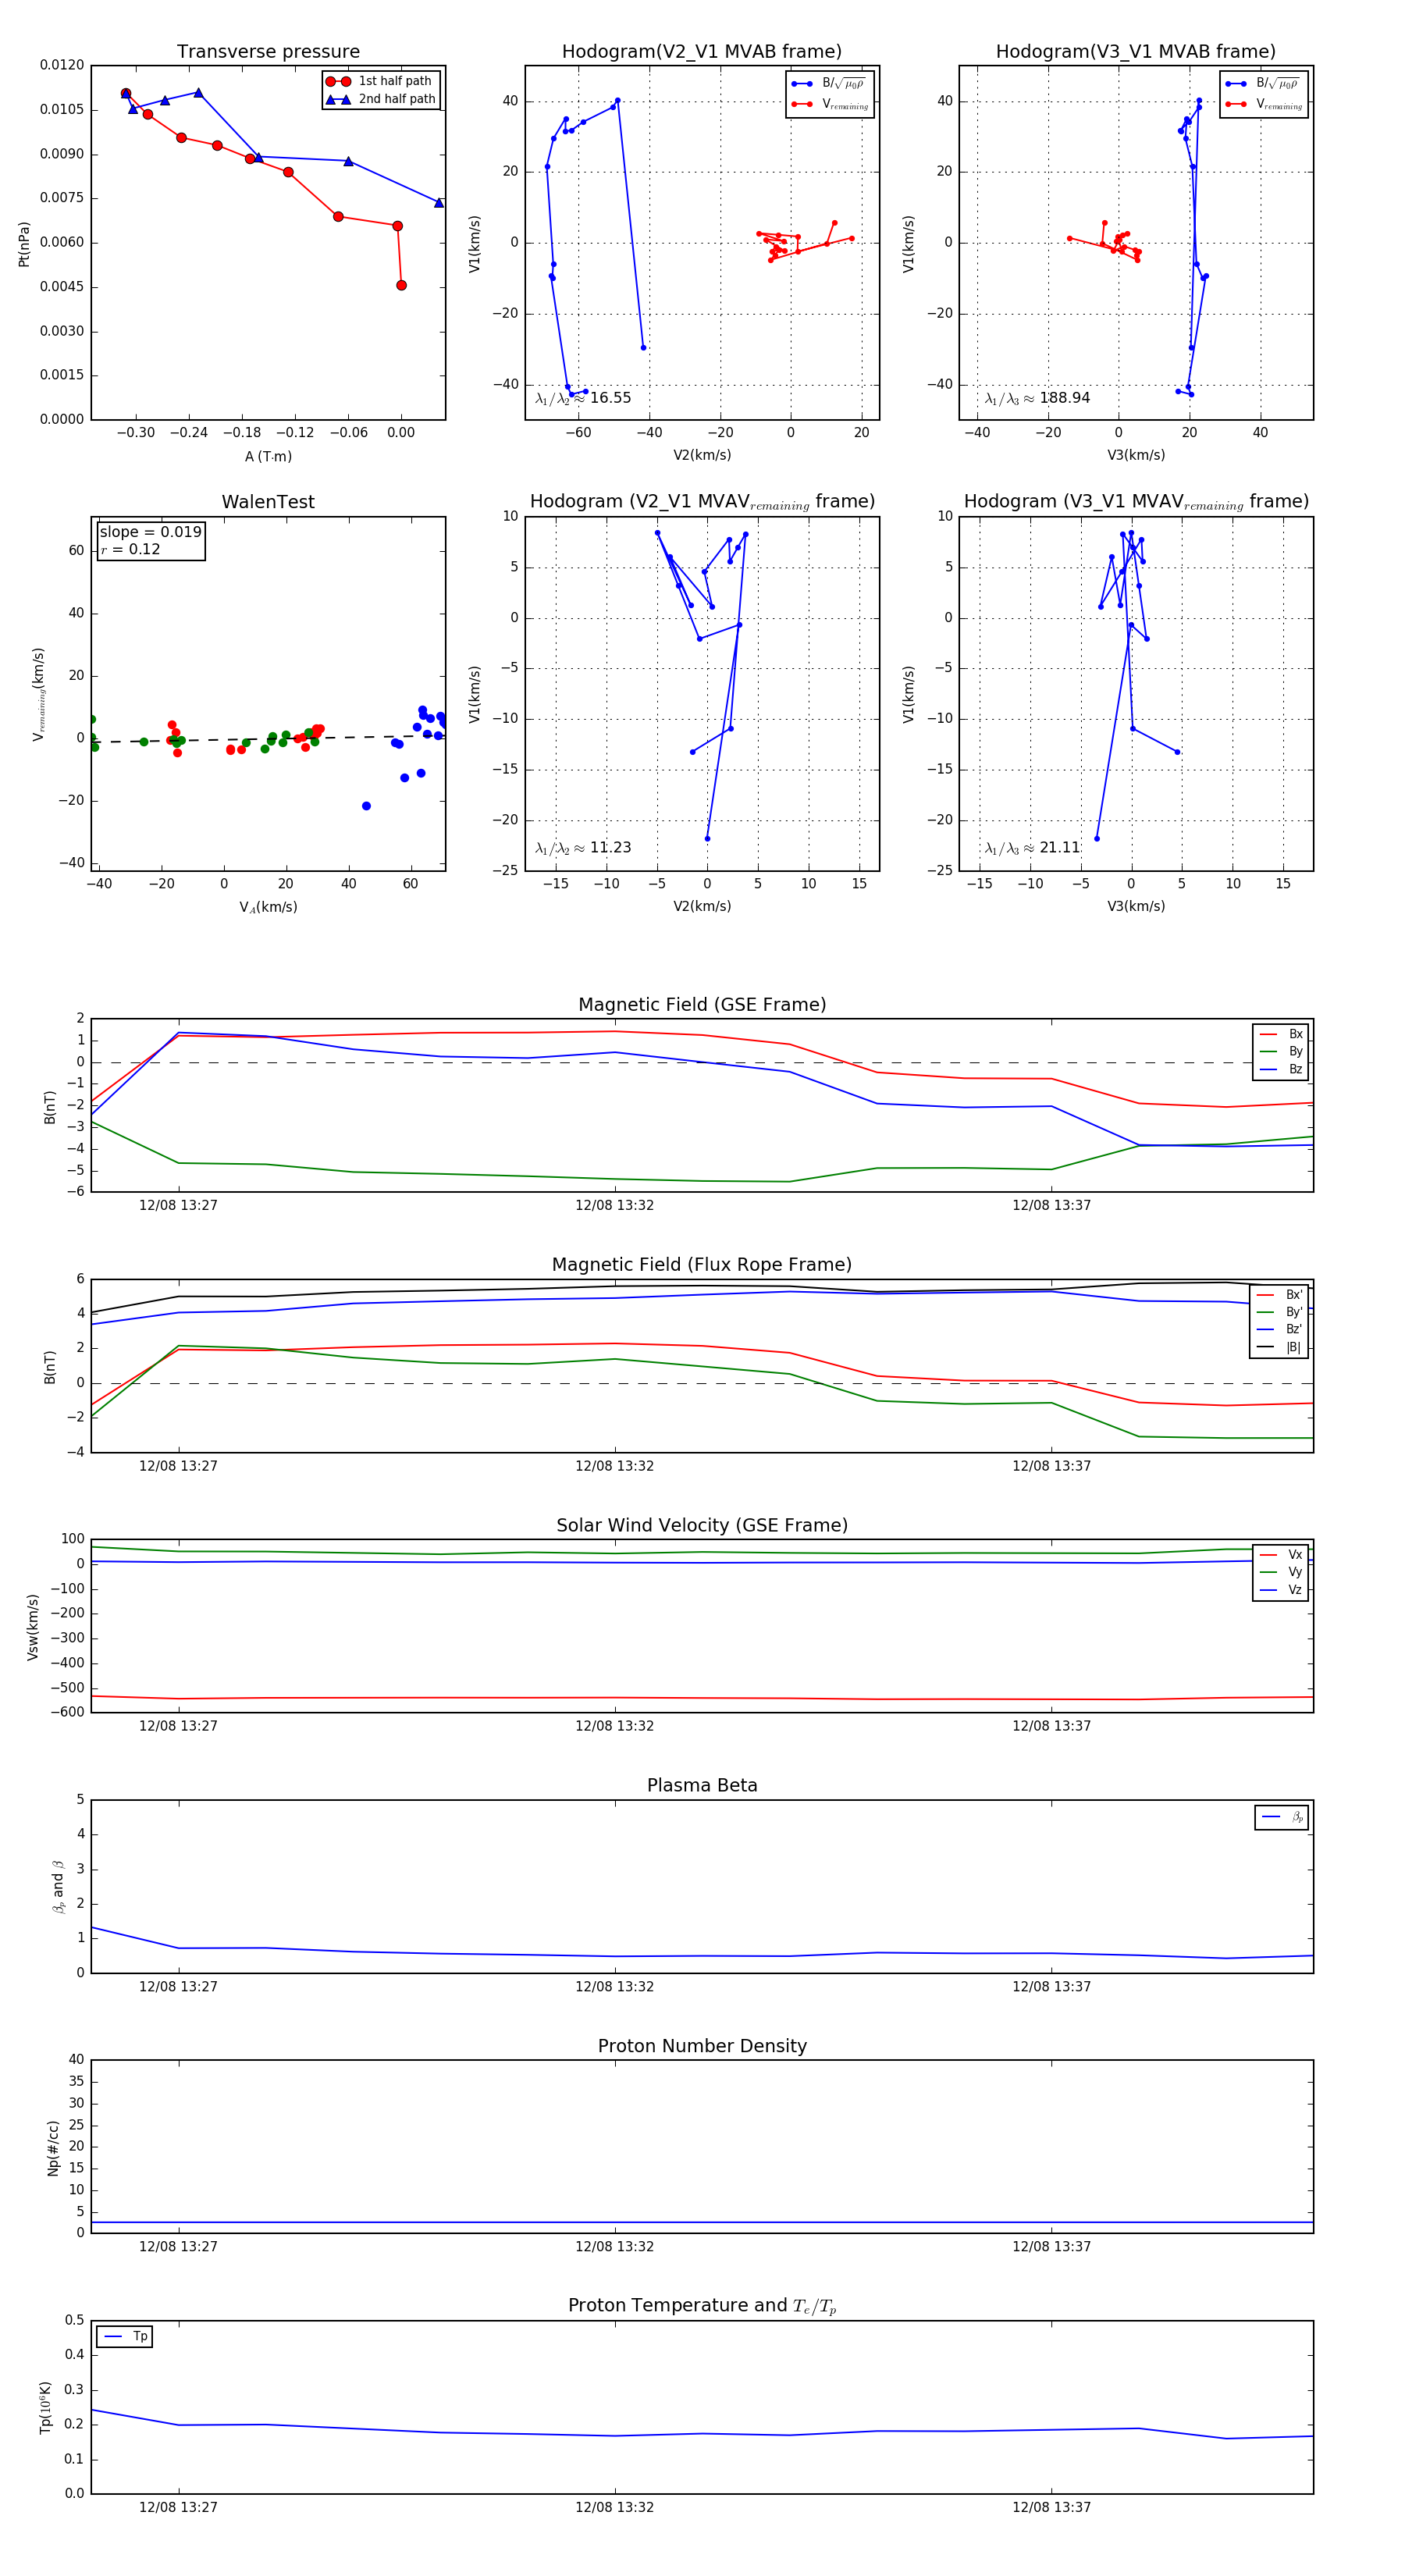1405x2576 pixels.
Task: Click the 'Vy' legend entry
Action: pyautogui.click(x=1282, y=1573)
